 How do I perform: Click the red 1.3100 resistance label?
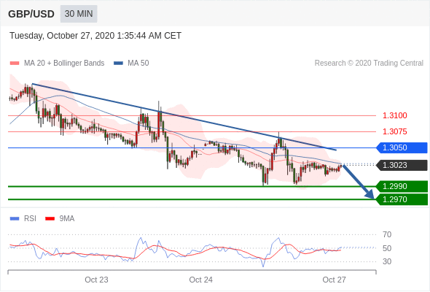click(x=394, y=115)
